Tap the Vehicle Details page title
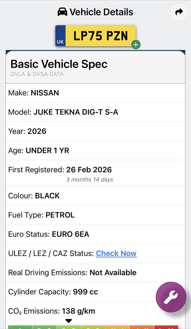Viewport: 191px width, 329px height. (x=95, y=12)
